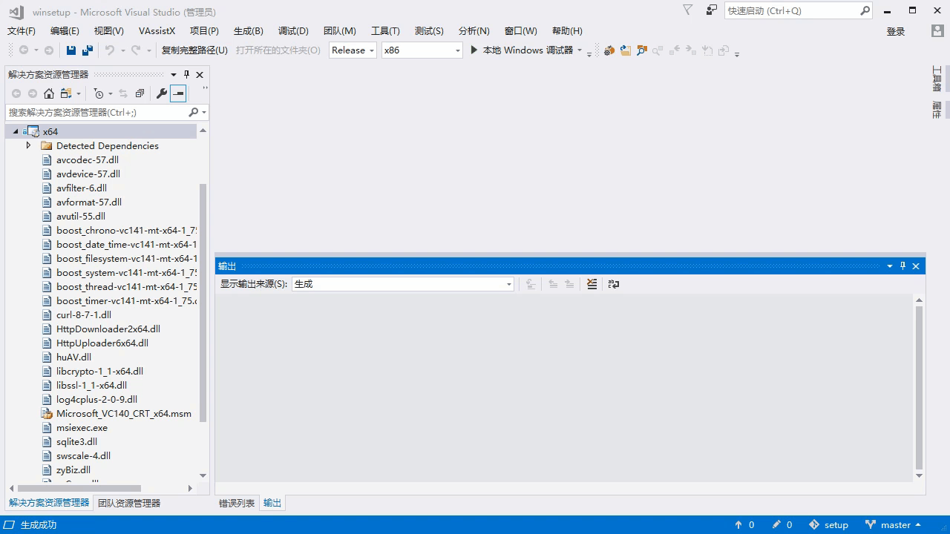Select Microsoft_VC140_CRT_x64.msm file

[124, 414]
